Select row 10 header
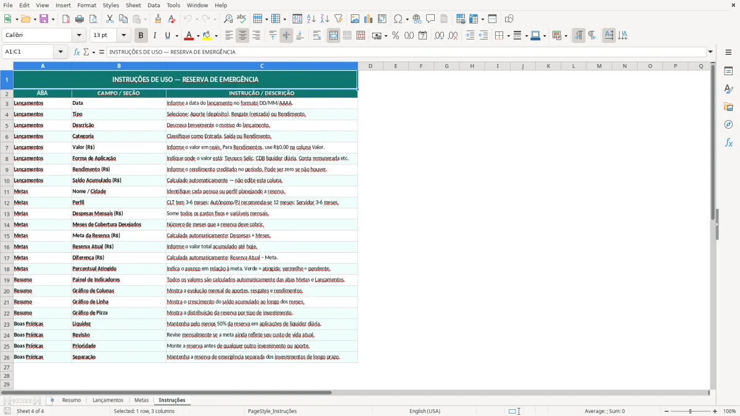The height and width of the screenshot is (416, 740). (7, 181)
